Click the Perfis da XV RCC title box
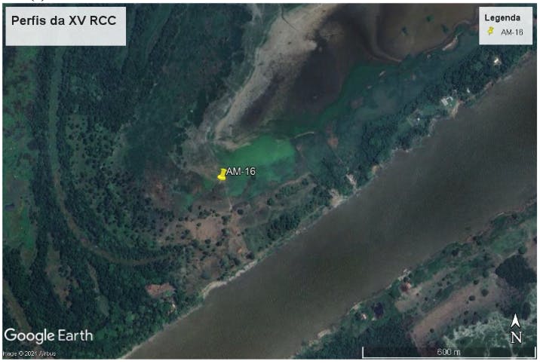 [66, 26]
